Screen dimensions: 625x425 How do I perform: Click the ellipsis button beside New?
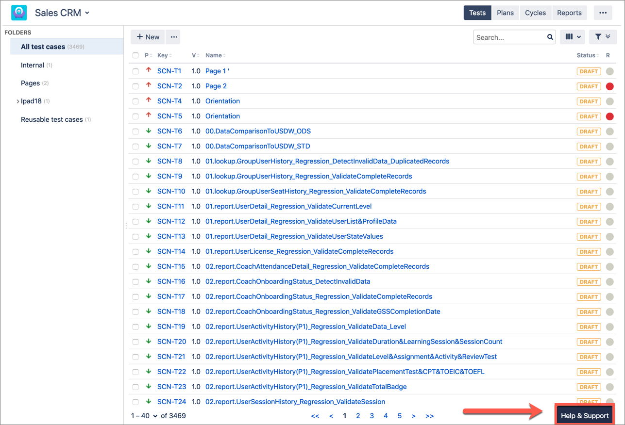point(173,37)
